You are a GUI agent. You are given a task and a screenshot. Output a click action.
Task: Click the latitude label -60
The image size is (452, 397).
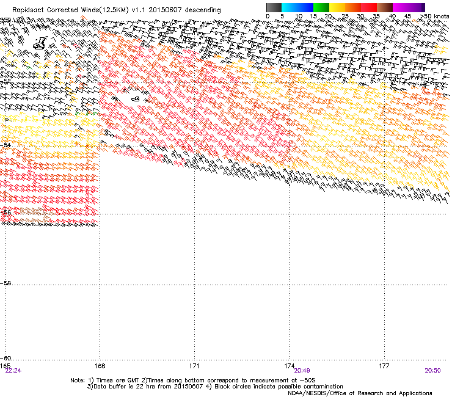[5, 358]
